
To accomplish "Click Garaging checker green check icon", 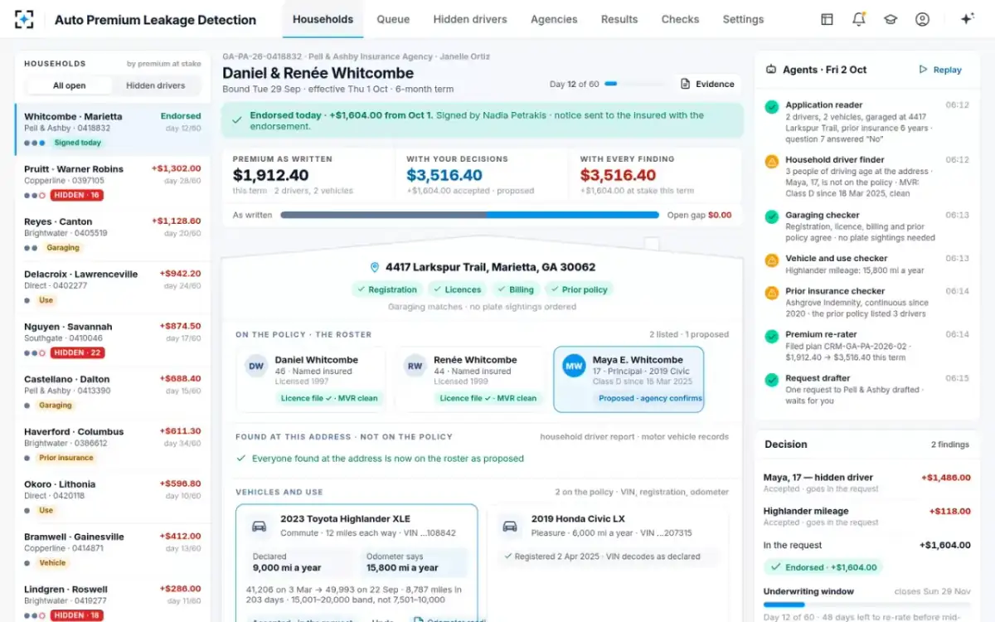I will [x=771, y=216].
